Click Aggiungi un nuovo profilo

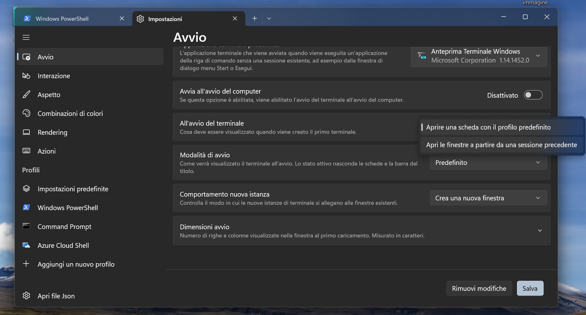[90, 264]
